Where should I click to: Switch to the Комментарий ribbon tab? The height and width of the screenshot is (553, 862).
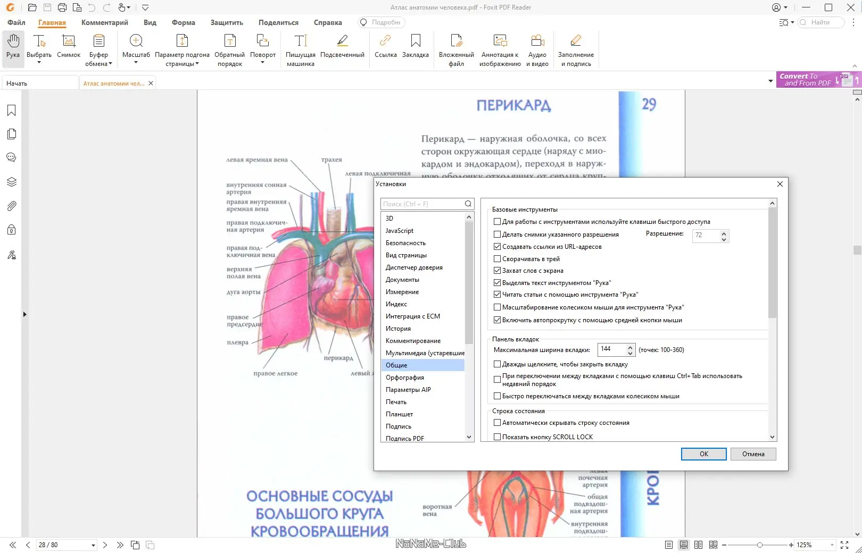pos(105,22)
